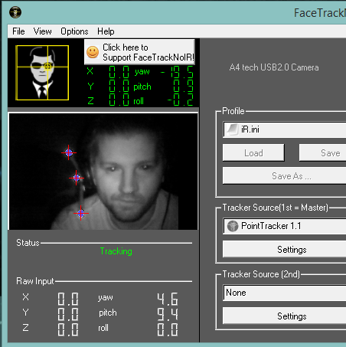This screenshot has height=347, width=346.
Task: Click the A4 tech USB2.0 Camera label
Action: click(x=274, y=67)
